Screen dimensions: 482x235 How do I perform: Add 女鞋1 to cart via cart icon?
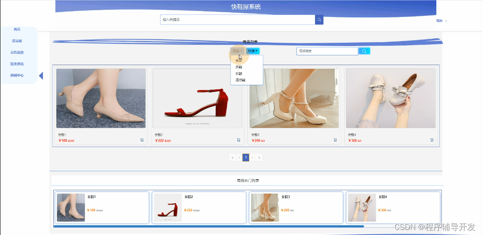coord(142,140)
